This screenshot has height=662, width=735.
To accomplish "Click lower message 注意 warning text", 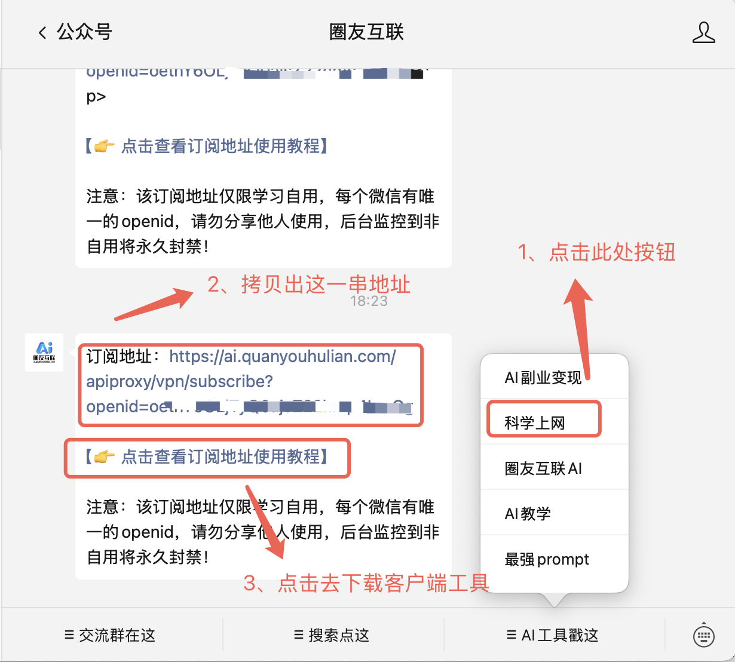I will tap(263, 532).
